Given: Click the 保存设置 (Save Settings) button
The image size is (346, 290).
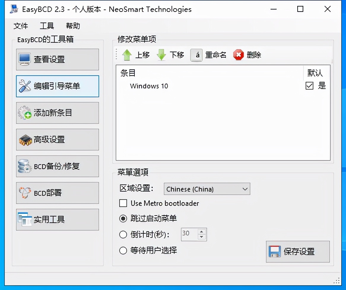Looking at the screenshot, I should click(x=298, y=252).
